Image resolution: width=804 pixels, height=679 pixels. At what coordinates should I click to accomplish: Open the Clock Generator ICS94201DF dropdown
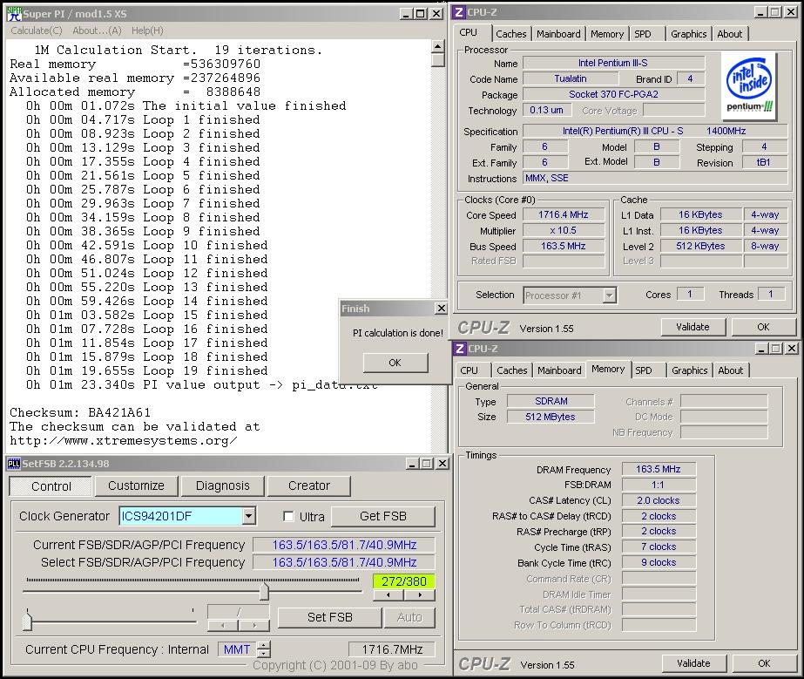tap(248, 516)
